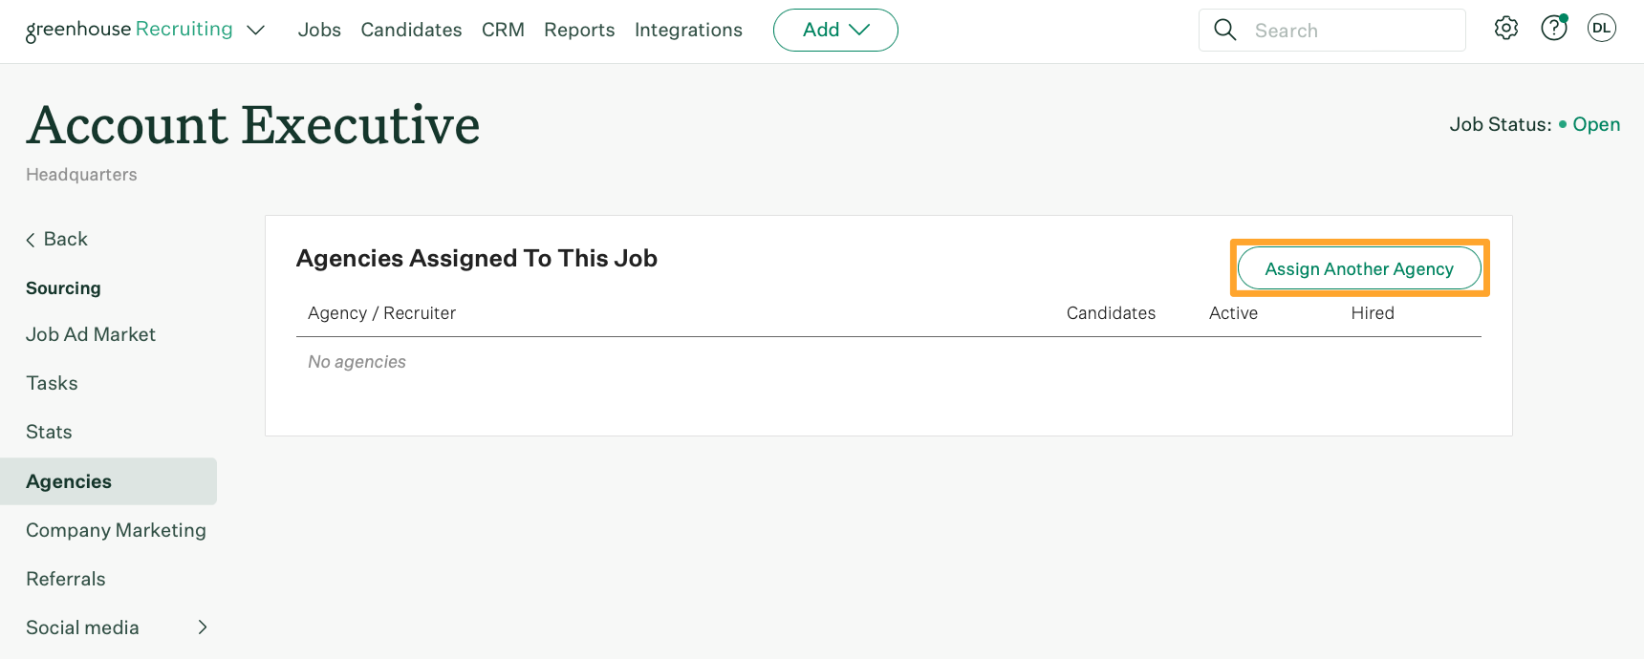Open the settings gear icon

(x=1505, y=29)
